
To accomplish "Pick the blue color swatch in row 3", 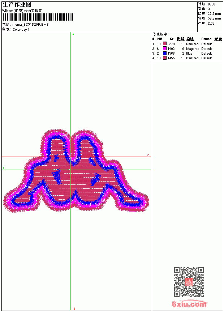I will click(164, 53).
